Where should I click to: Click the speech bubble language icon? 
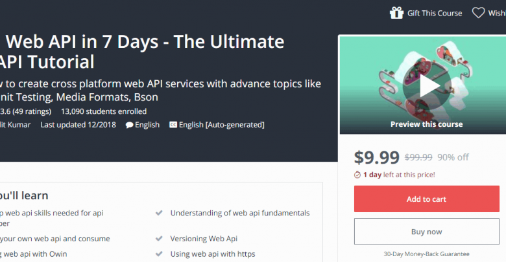(129, 125)
